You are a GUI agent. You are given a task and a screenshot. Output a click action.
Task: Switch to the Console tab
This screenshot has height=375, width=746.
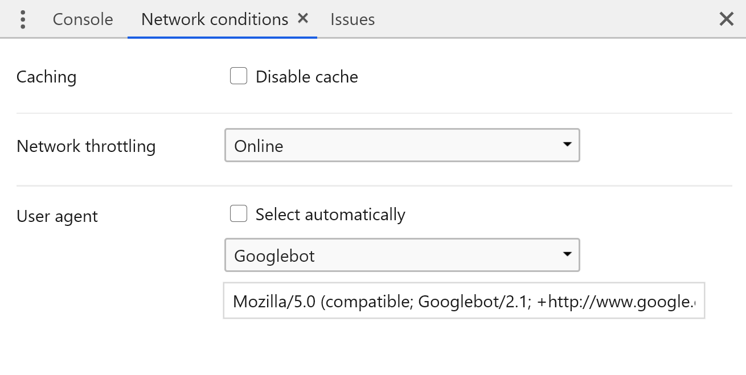[83, 19]
